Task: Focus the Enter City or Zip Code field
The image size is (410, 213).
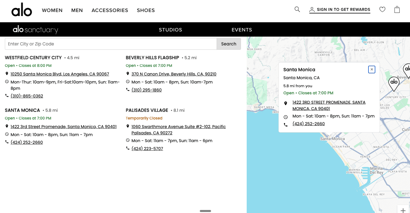Action: click(111, 44)
